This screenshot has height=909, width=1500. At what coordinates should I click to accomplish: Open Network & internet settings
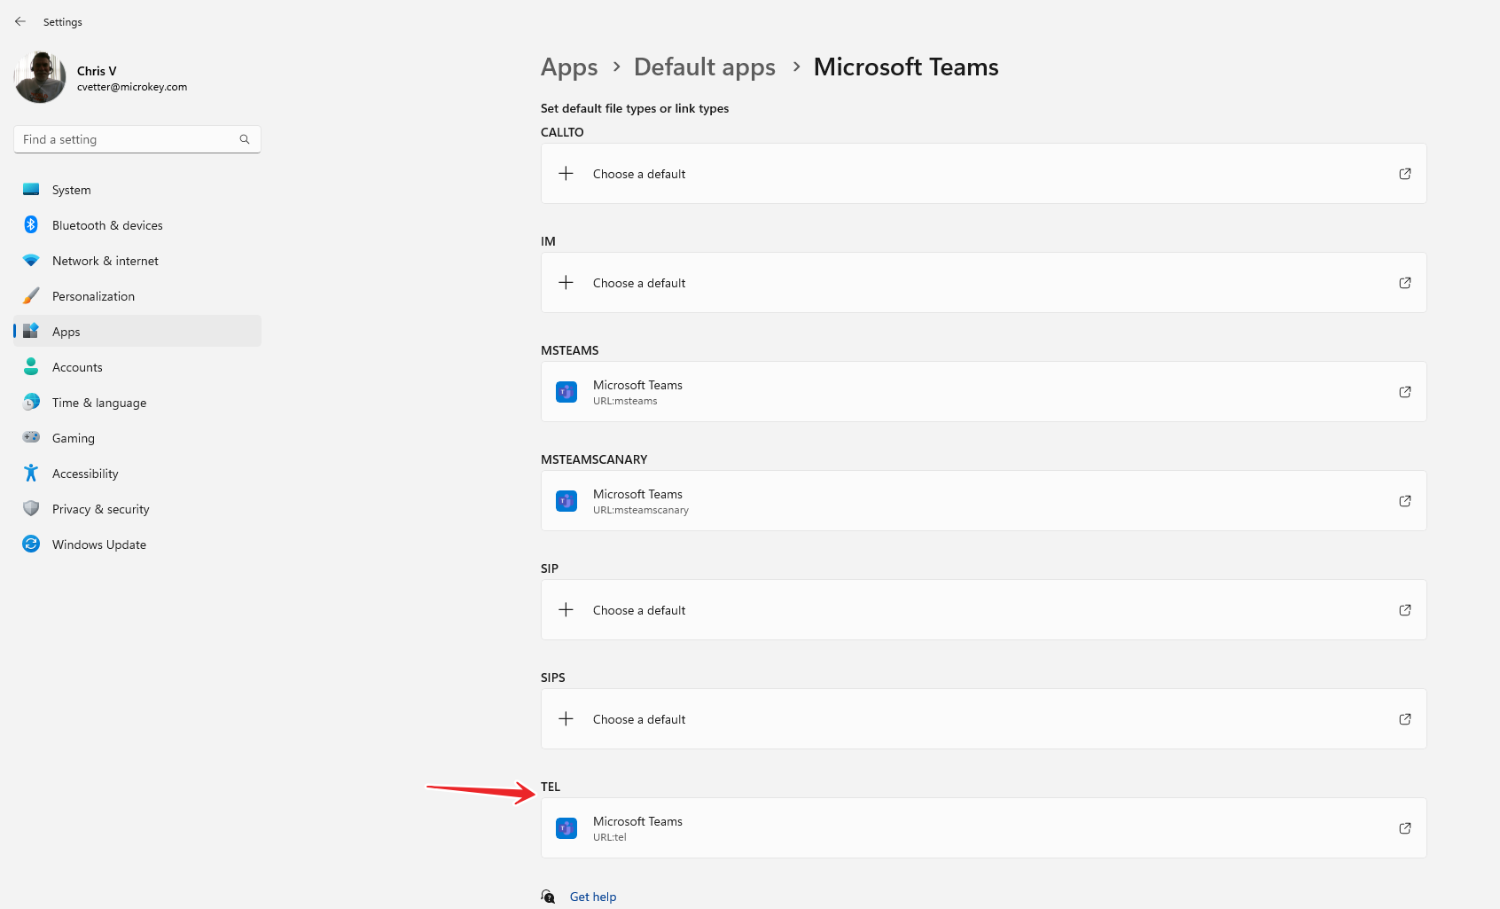pos(137,260)
